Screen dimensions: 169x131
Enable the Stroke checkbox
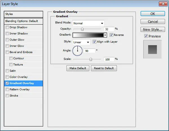pyautogui.click(x=7, y=96)
